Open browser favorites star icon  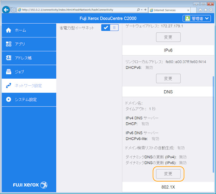click(205, 10)
